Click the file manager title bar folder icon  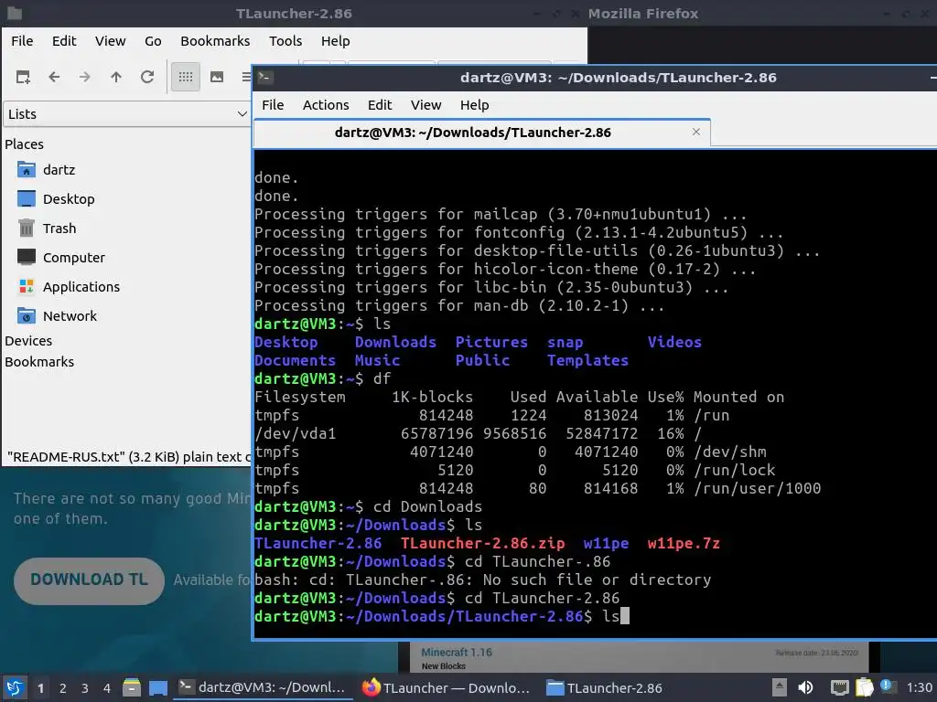pos(15,13)
